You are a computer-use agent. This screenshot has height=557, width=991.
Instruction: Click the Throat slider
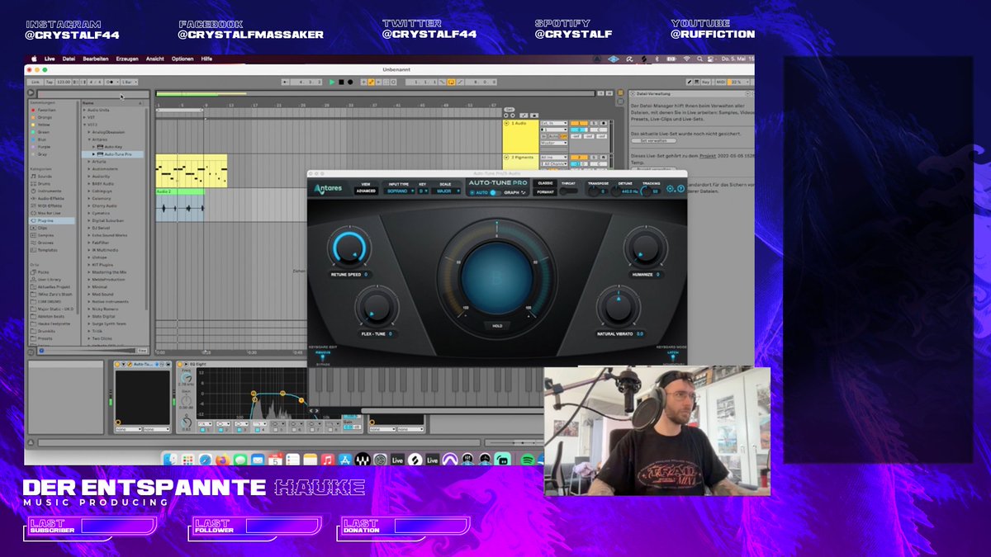point(569,191)
